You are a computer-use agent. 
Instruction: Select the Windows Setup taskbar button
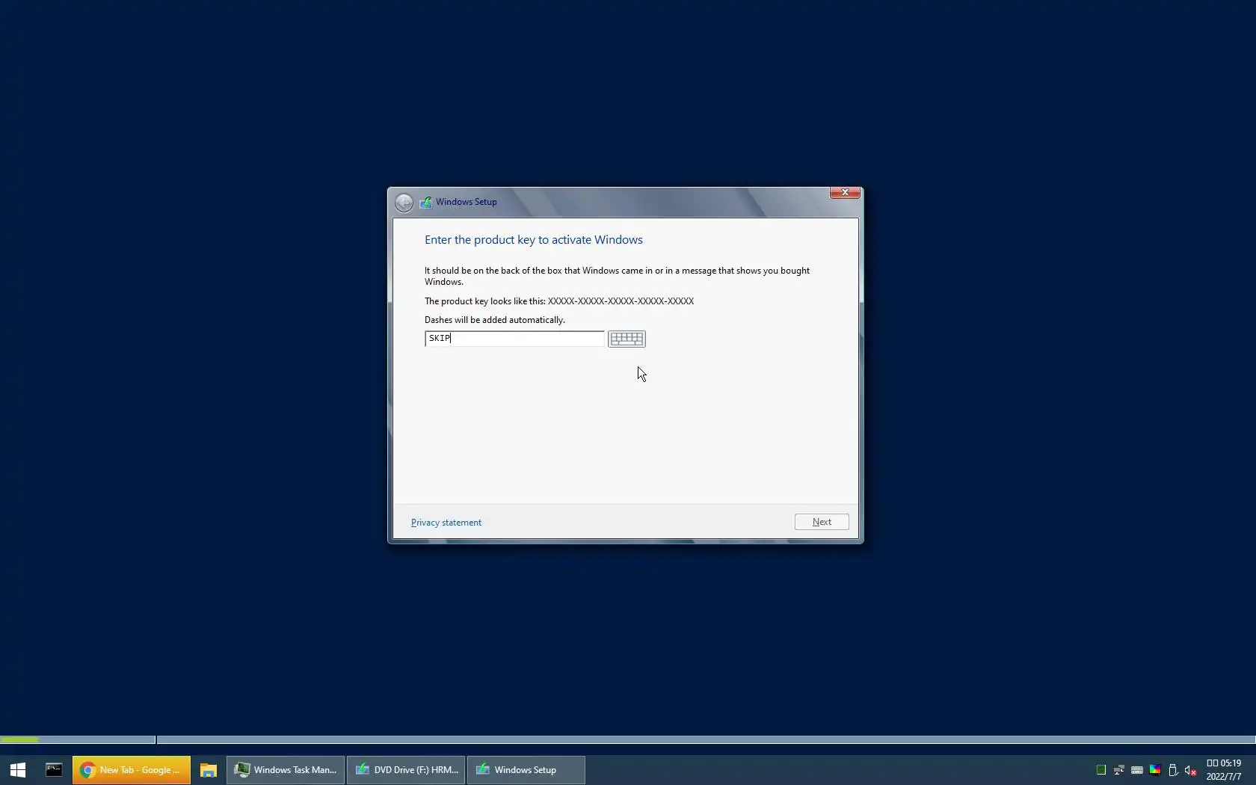[x=526, y=769]
